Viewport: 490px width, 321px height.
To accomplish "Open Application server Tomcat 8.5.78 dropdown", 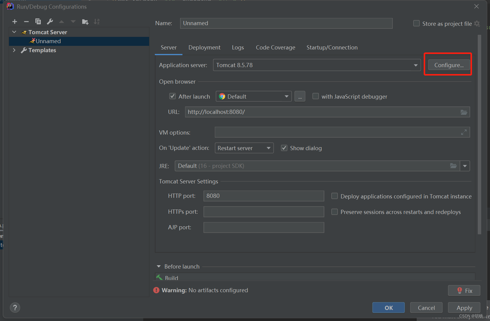I will [x=317, y=65].
